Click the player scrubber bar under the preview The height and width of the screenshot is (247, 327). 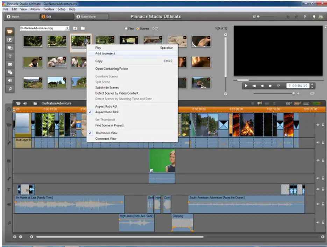click(278, 80)
